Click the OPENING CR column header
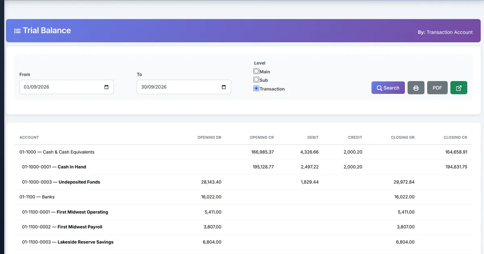The height and width of the screenshot is (254, 484). click(x=262, y=137)
